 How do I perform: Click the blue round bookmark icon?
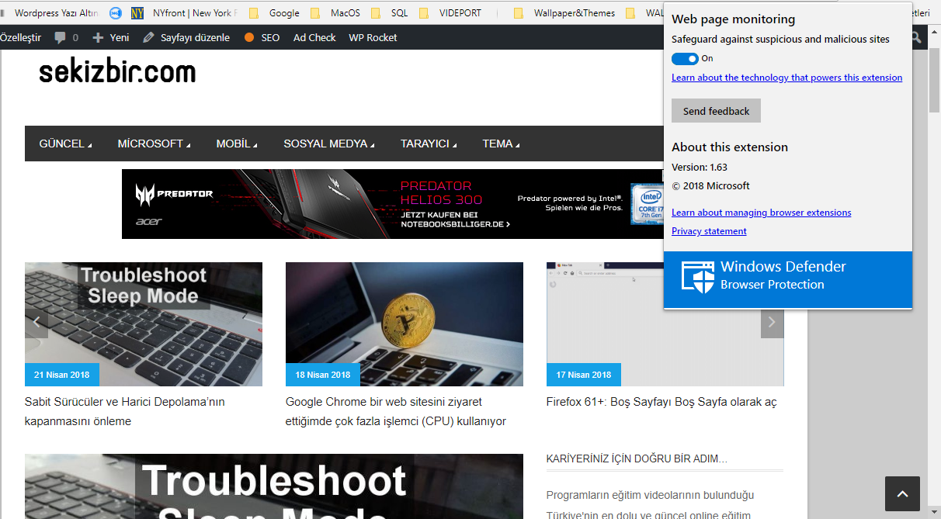tap(116, 13)
